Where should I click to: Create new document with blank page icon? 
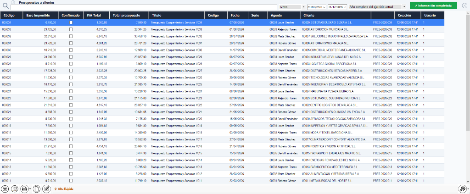point(36,188)
